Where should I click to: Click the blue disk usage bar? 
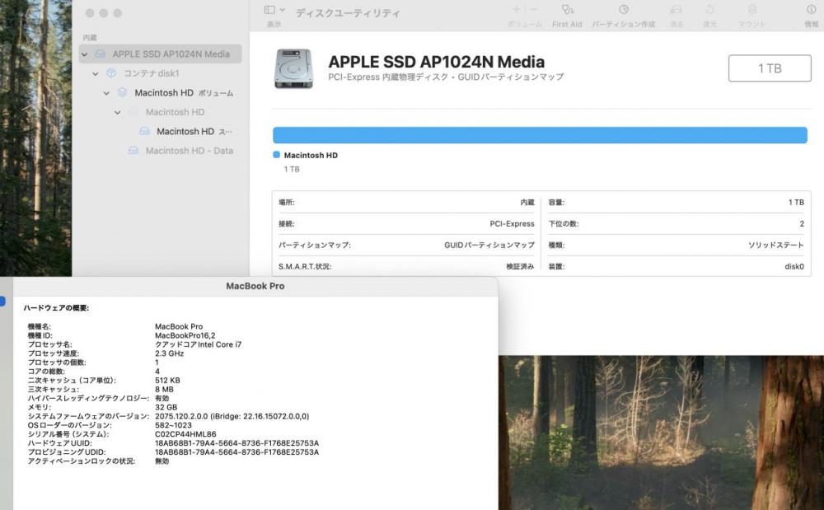point(540,135)
